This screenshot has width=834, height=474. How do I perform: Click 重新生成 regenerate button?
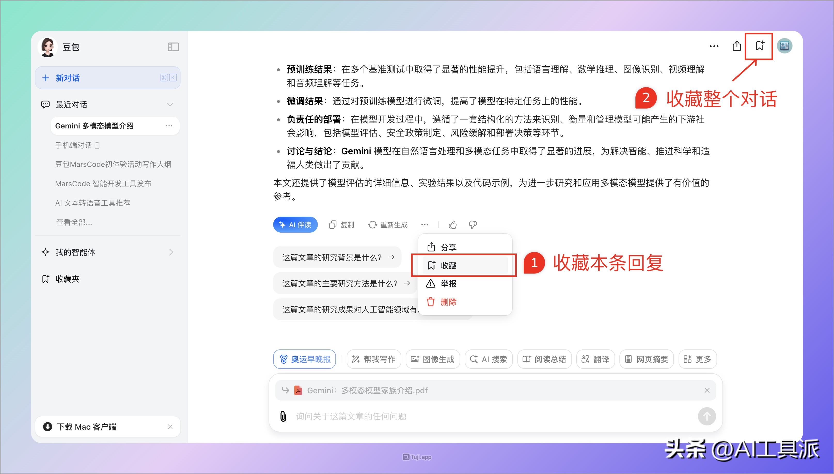click(x=388, y=225)
